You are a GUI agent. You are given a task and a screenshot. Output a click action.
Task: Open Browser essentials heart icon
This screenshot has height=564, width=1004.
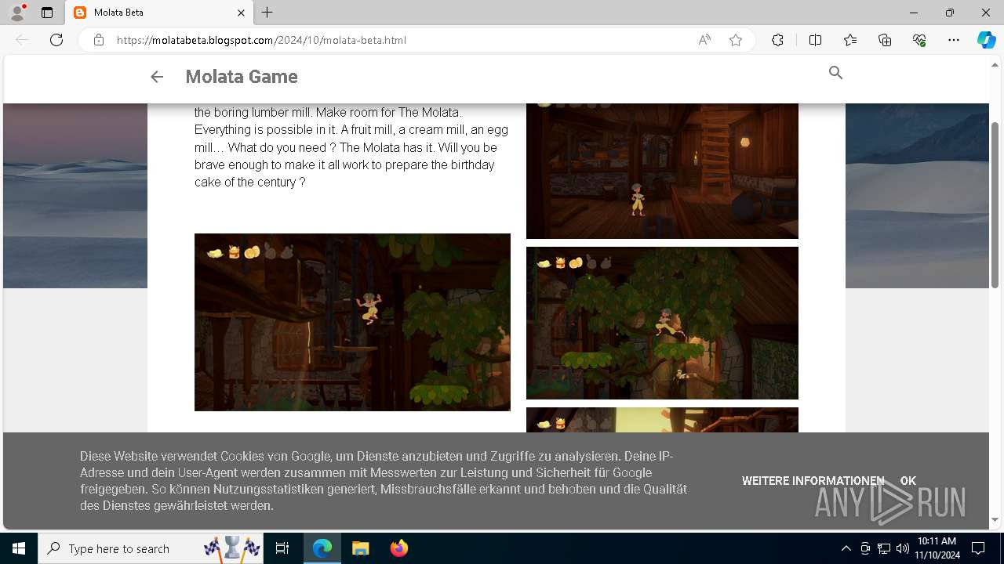919,40
